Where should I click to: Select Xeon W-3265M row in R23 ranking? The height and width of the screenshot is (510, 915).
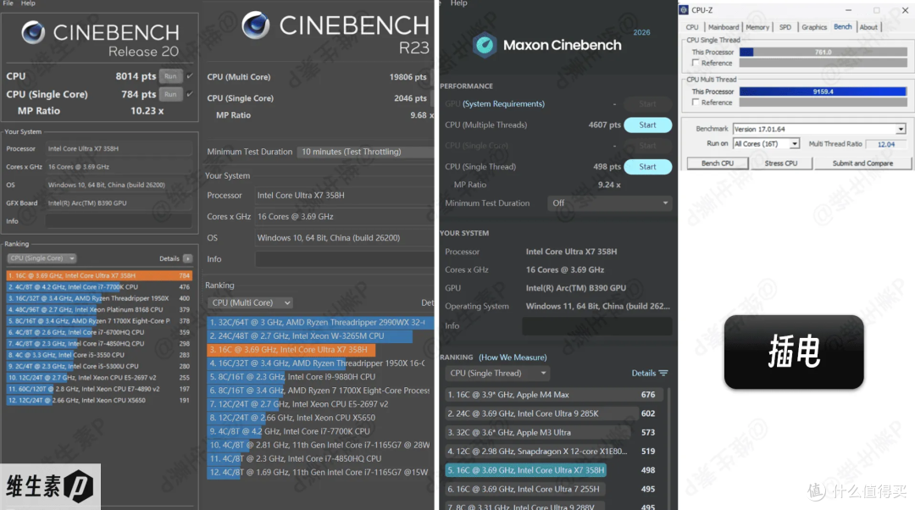point(320,336)
